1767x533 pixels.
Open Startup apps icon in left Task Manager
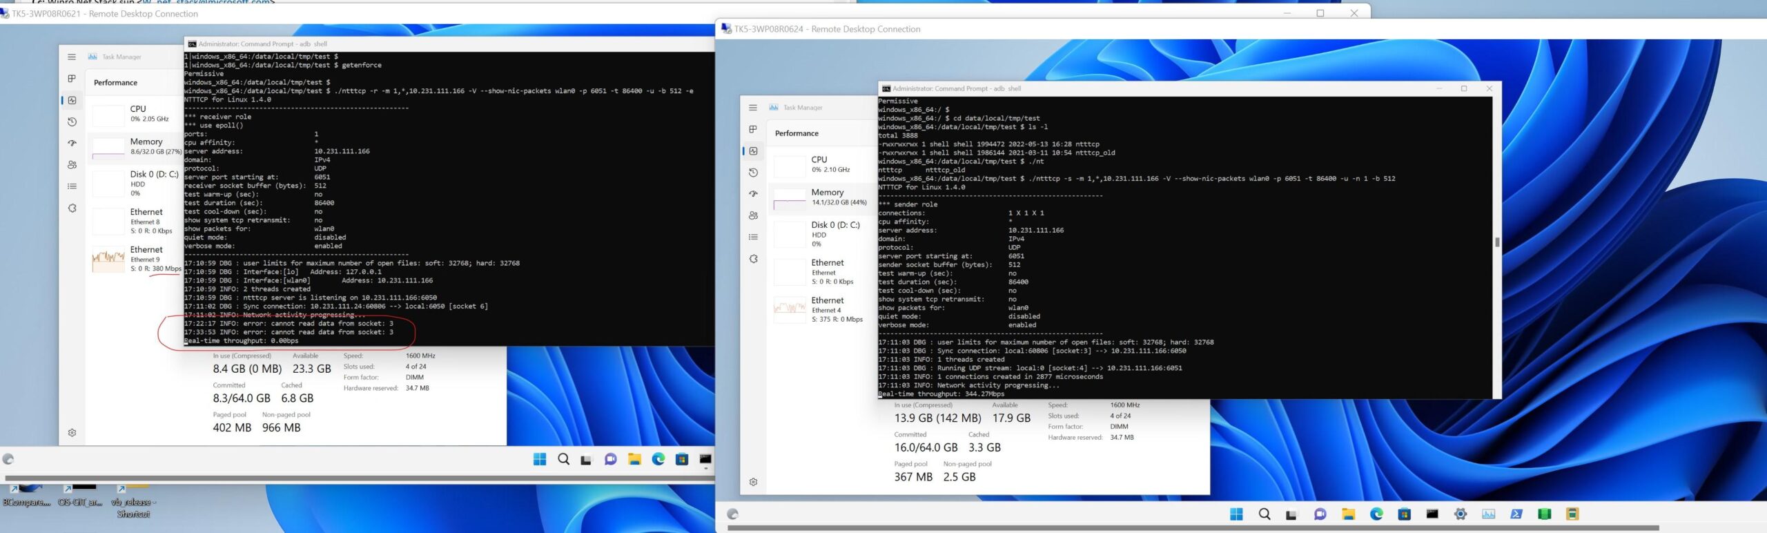pos(72,144)
